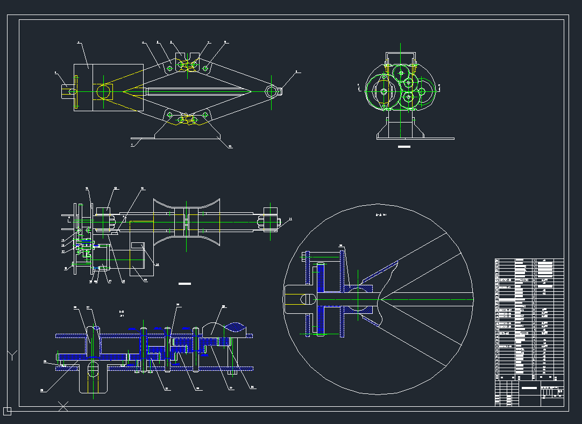Click the parts list table
This screenshot has width=582, height=424.
pyautogui.click(x=529, y=318)
